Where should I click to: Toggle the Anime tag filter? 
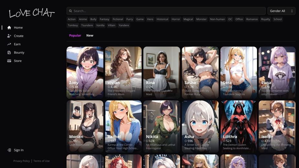pyautogui.click(x=83, y=19)
